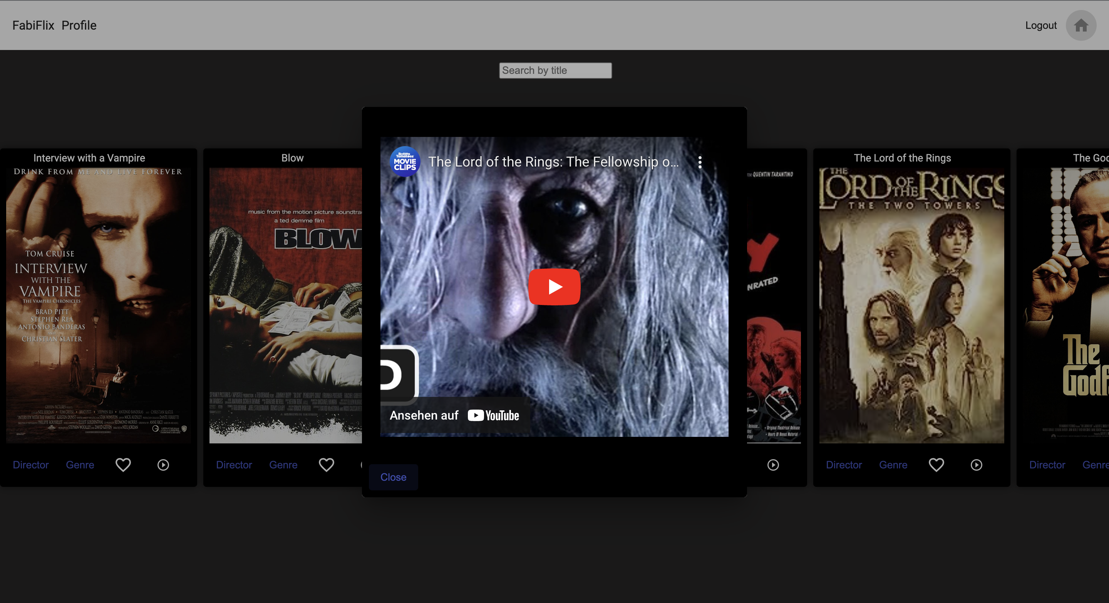Expand Genre on Blow card
The image size is (1109, 603).
pyautogui.click(x=283, y=465)
